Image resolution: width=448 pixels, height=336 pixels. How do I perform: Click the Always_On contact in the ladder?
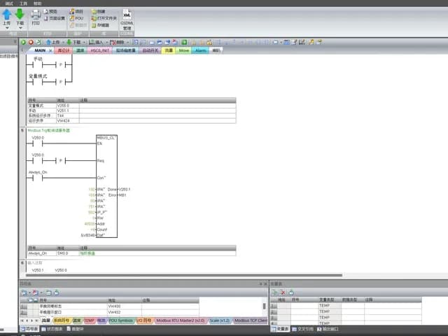click(38, 178)
